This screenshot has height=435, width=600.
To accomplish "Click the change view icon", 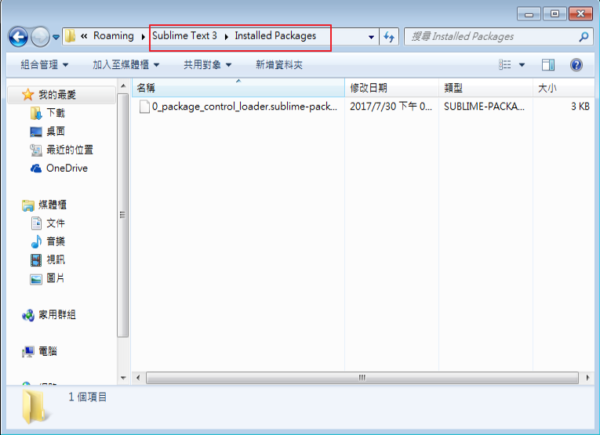I will coord(505,64).
